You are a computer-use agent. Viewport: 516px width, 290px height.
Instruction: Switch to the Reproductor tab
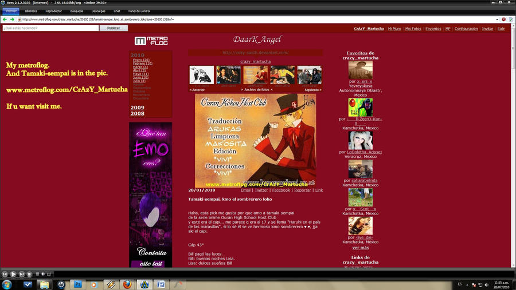pyautogui.click(x=54, y=11)
